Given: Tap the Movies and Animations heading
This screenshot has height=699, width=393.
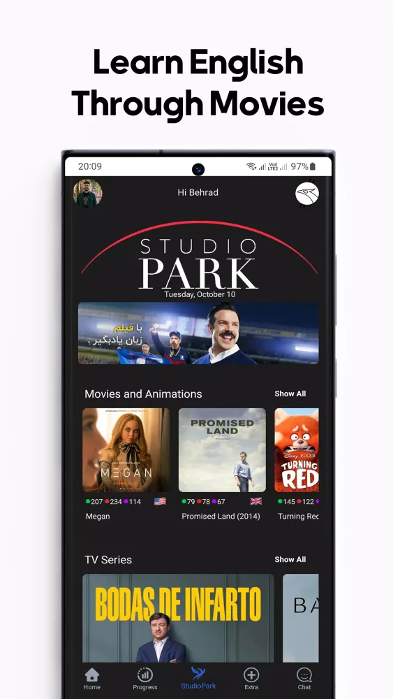Looking at the screenshot, I should pyautogui.click(x=143, y=394).
